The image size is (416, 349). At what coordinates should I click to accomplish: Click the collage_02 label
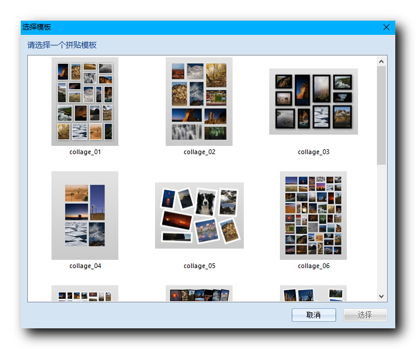pyautogui.click(x=199, y=152)
